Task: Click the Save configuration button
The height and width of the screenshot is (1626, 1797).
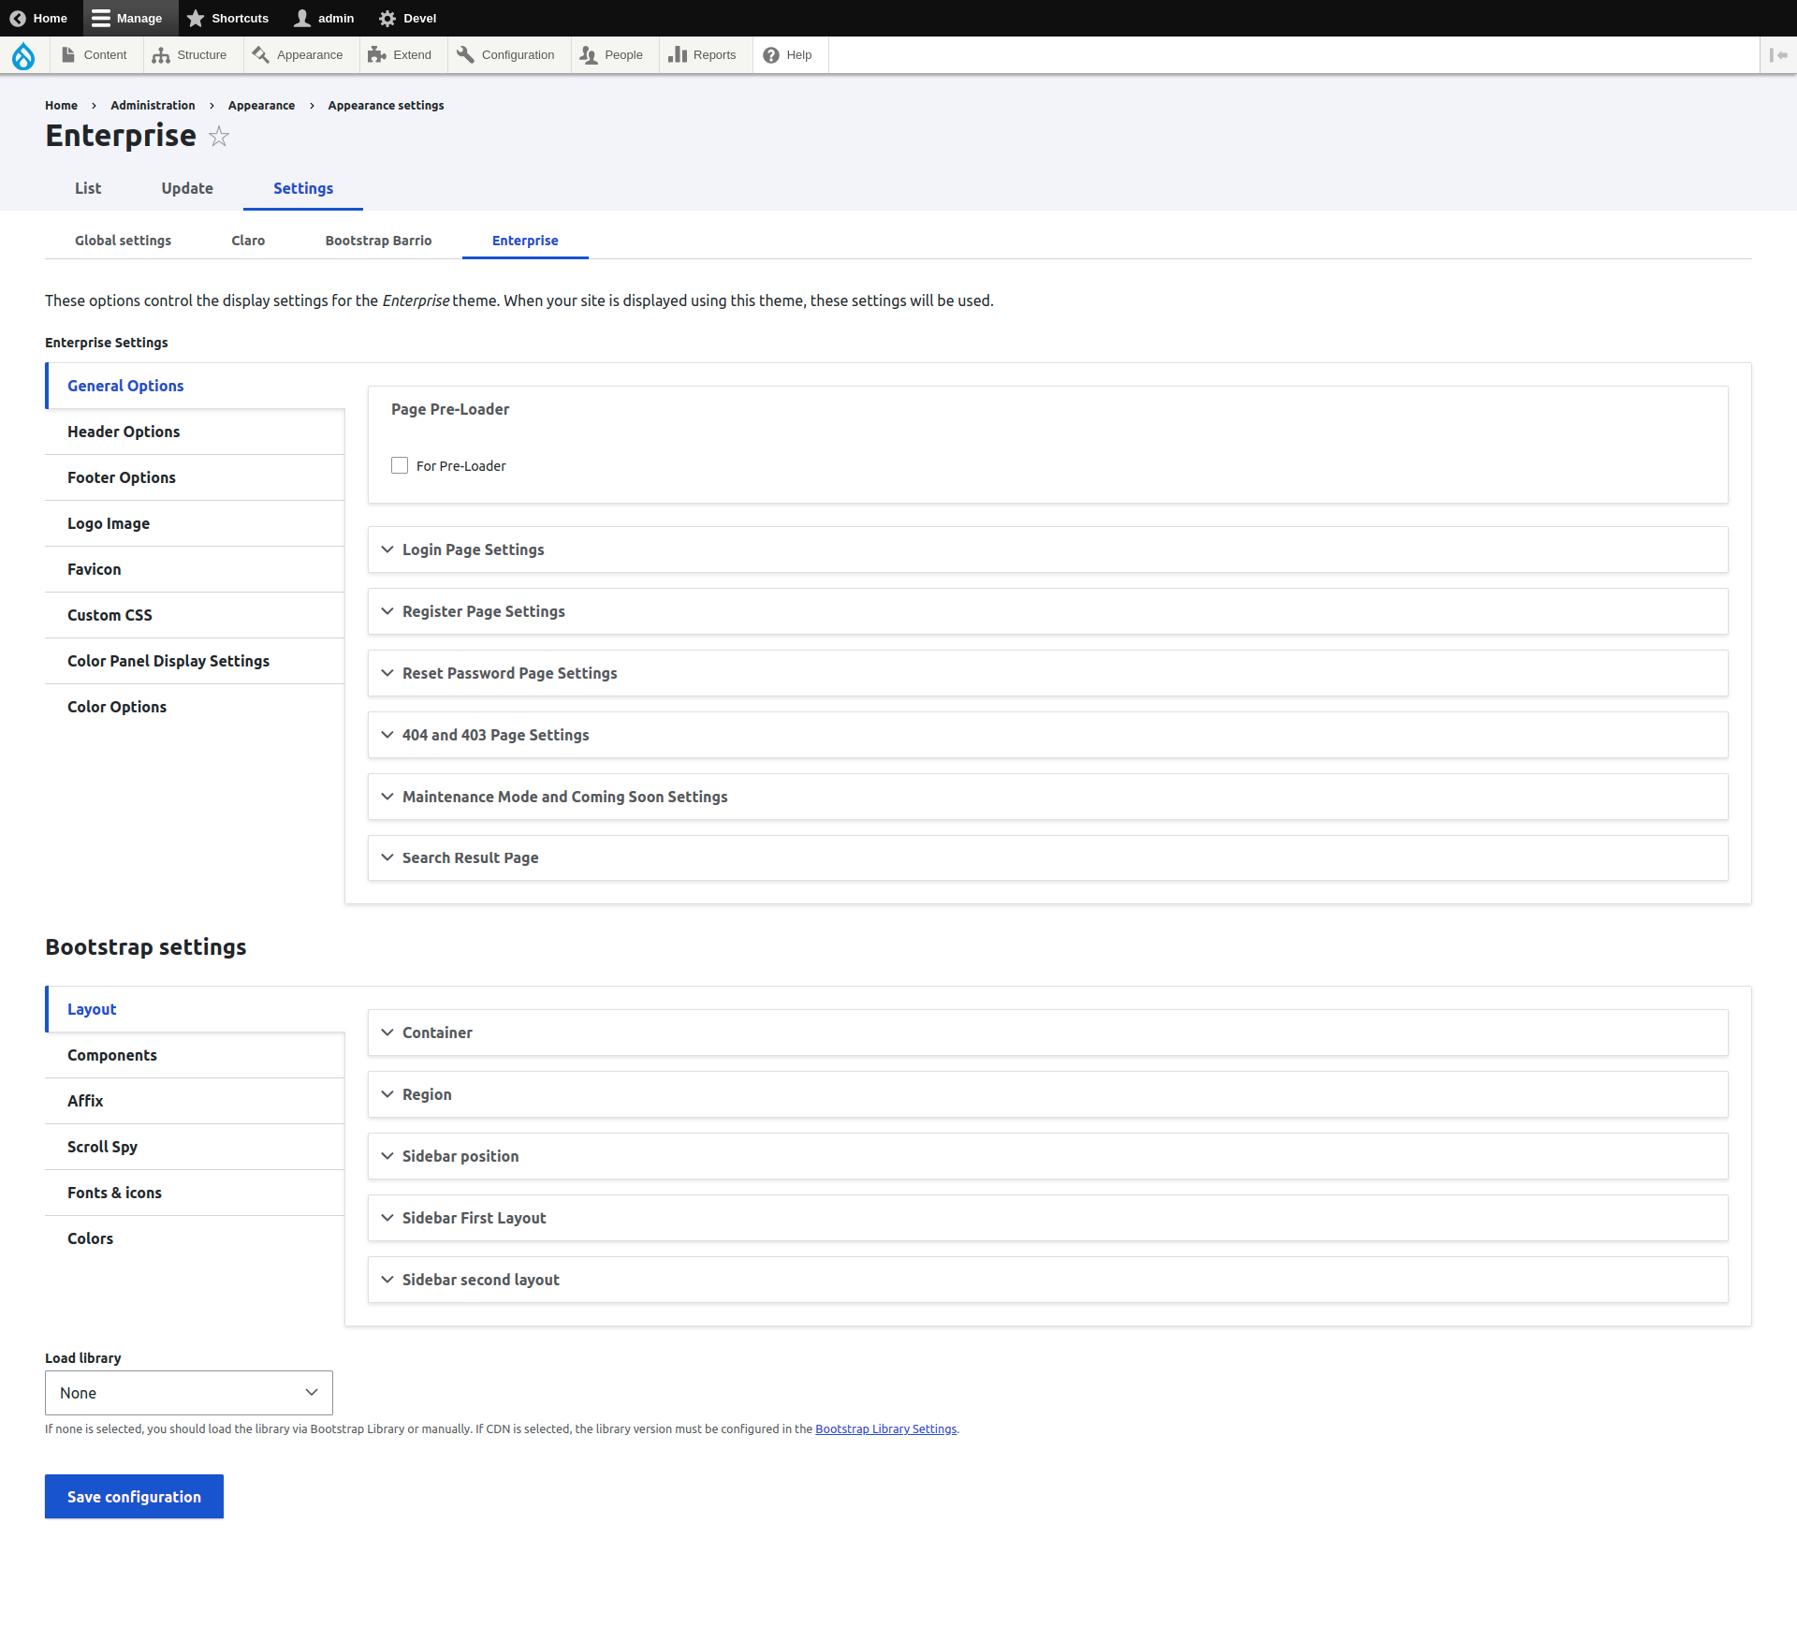Action: click(x=134, y=1497)
